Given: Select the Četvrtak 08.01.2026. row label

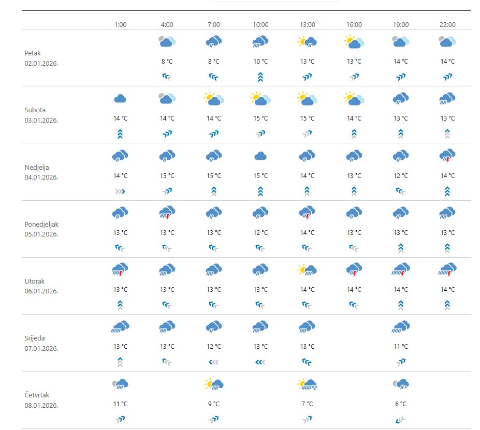Looking at the screenshot, I should pyautogui.click(x=41, y=400).
